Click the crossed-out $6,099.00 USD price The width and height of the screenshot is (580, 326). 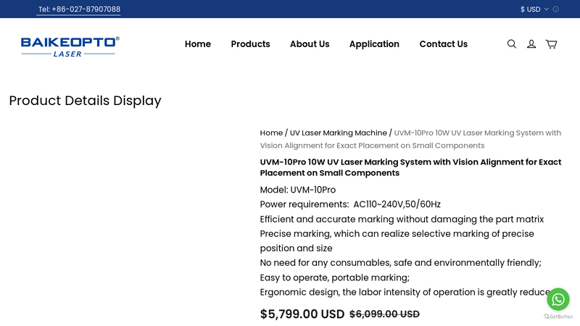tap(384, 314)
